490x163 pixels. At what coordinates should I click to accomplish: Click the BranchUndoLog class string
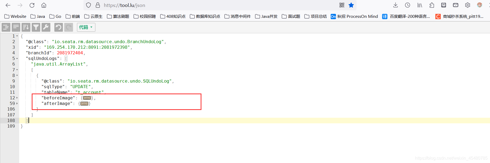[108, 42]
